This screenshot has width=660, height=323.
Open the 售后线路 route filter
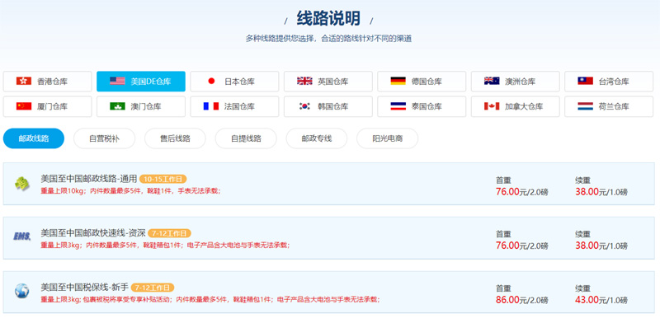click(175, 138)
